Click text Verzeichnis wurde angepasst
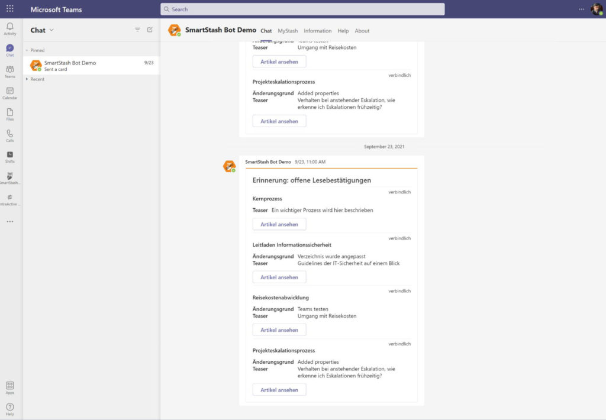The width and height of the screenshot is (606, 420). 331,256
